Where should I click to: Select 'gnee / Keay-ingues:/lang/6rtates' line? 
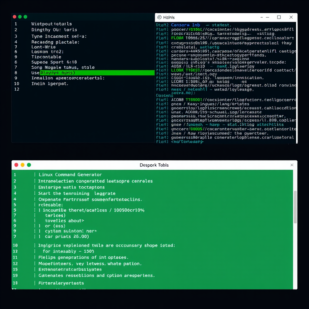[210, 104]
